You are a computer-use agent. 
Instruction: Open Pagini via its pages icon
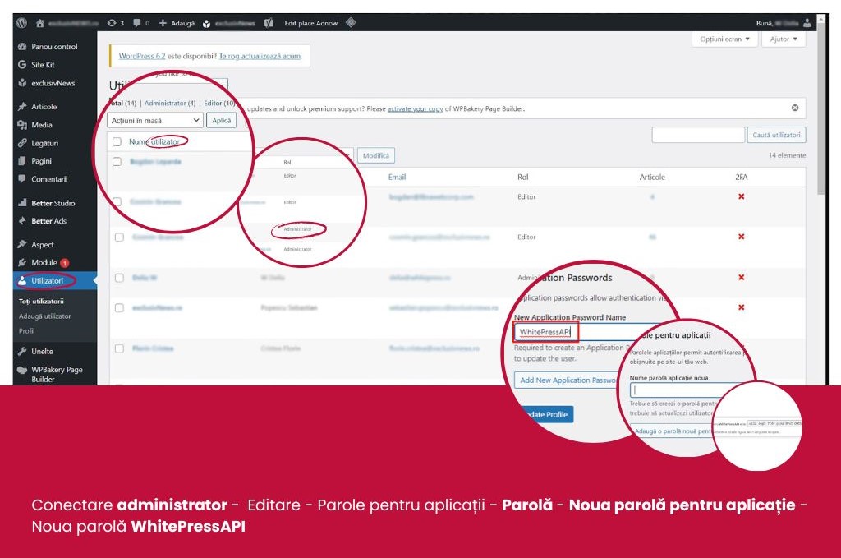[x=22, y=161]
